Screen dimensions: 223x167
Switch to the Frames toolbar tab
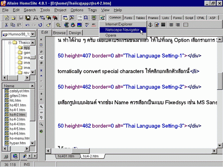(x=153, y=18)
